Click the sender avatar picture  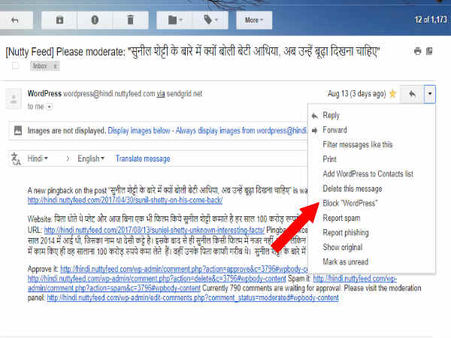(x=14, y=99)
